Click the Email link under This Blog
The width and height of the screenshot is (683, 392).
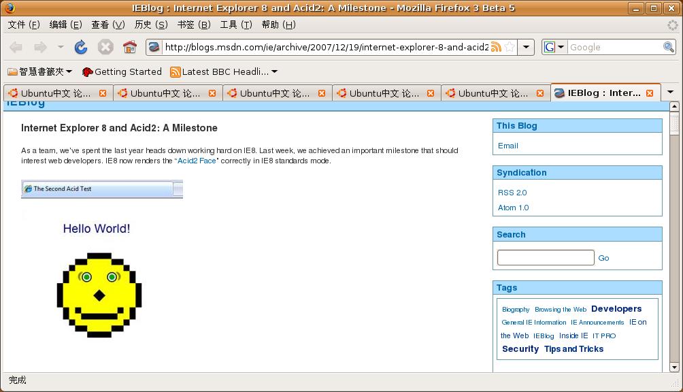[508, 146]
